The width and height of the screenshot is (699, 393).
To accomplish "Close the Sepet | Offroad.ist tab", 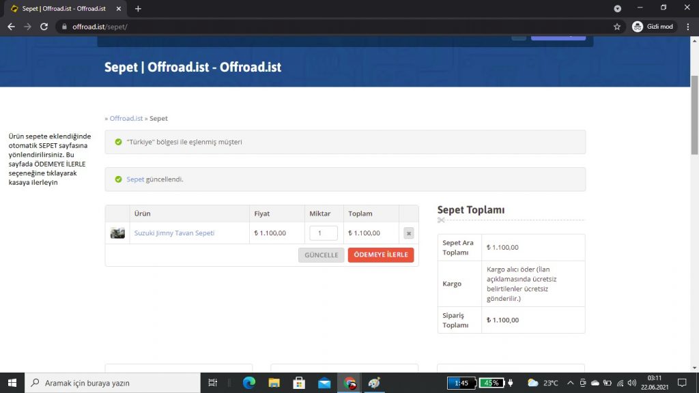I will click(119, 8).
